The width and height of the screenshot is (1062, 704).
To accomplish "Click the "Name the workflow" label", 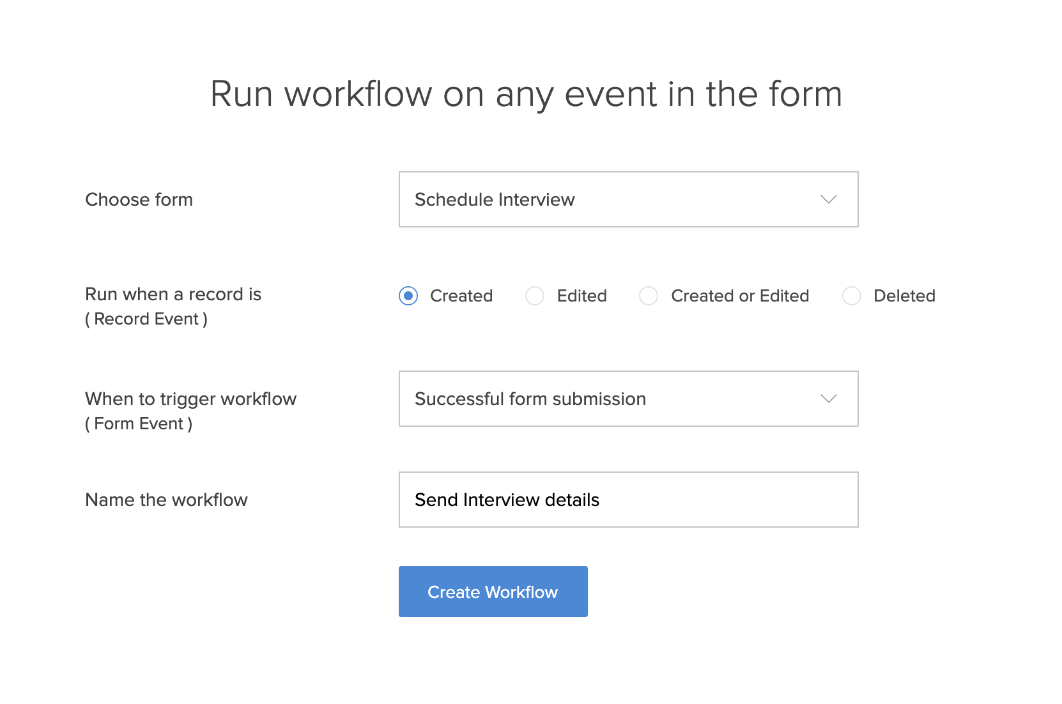I will [166, 500].
